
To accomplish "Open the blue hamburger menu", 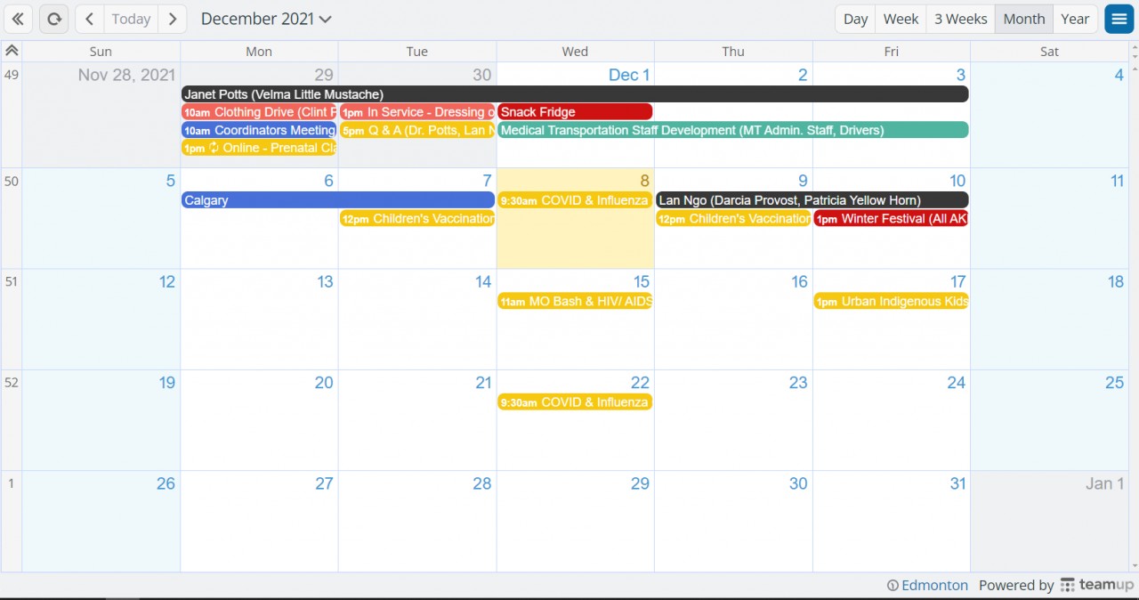I will click(1119, 19).
